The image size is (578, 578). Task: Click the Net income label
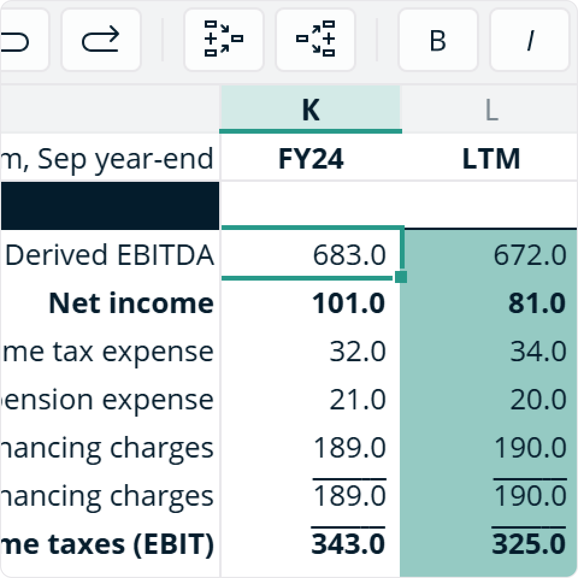[131, 303]
